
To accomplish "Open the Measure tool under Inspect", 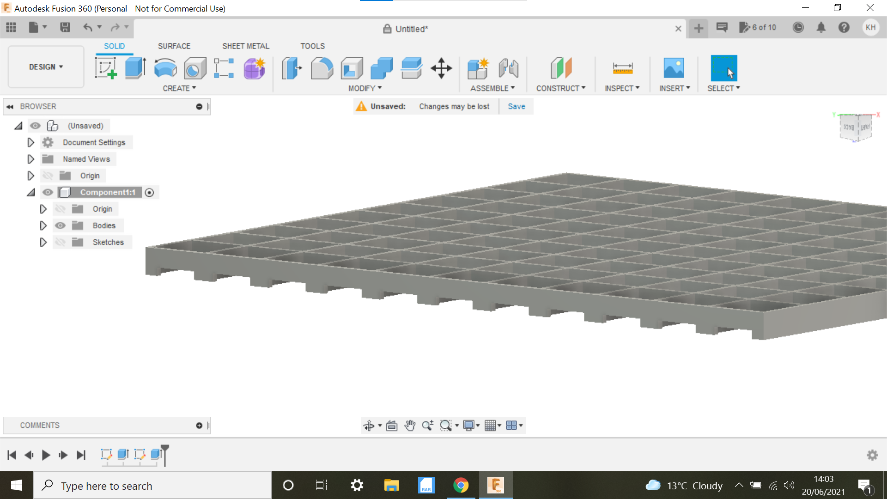I will 623,68.
